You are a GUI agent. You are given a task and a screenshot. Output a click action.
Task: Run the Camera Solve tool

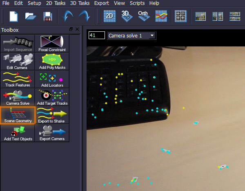(x=18, y=97)
